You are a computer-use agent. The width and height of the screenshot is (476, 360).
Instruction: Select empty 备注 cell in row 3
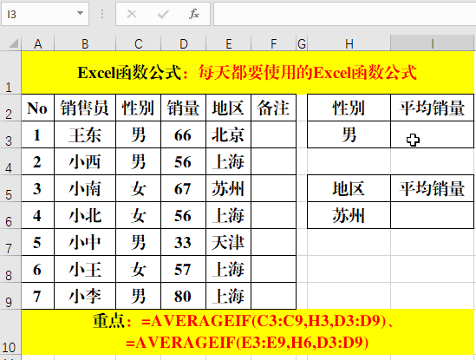(273, 134)
